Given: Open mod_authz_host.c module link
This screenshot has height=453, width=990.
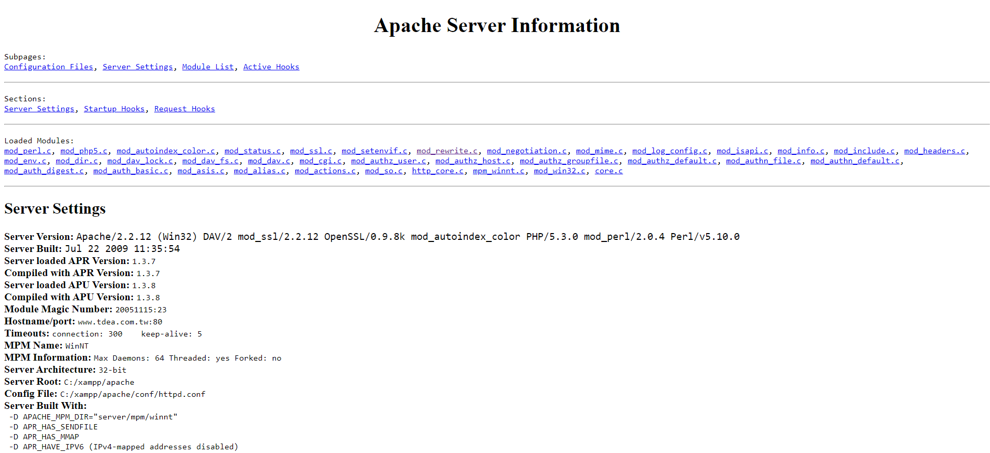Looking at the screenshot, I should [473, 161].
